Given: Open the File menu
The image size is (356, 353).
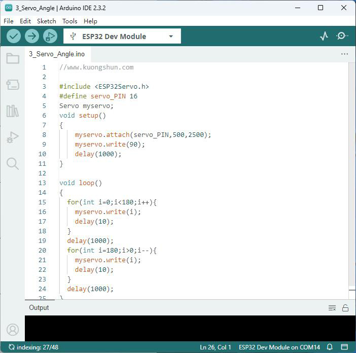Looking at the screenshot, I should 9,21.
